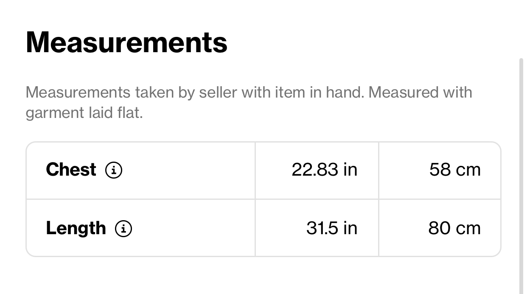This screenshot has width=527, height=294.
Task: Select the Length row label
Action: pyautogui.click(x=76, y=229)
